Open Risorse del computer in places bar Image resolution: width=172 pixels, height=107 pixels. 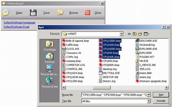pyautogui.click(x=50, y=70)
